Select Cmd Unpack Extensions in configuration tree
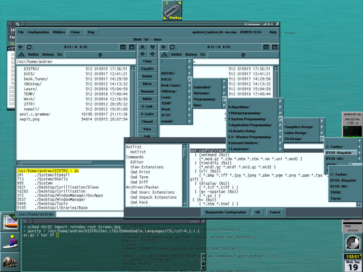Screen dimensions: 363x272 (x=154, y=197)
